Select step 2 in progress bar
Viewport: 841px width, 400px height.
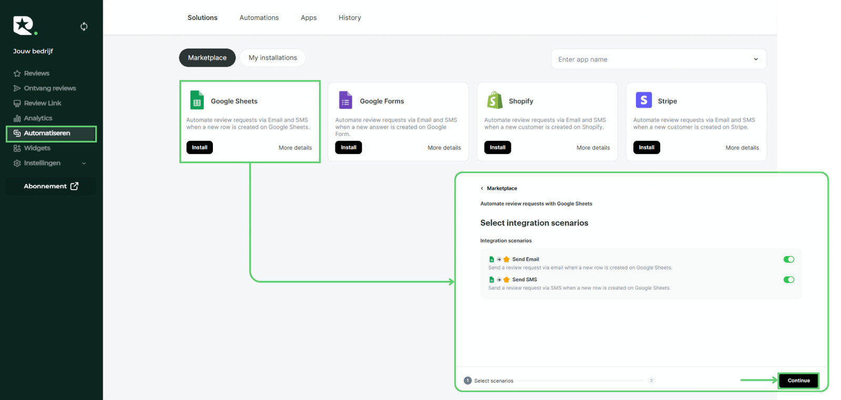(x=651, y=381)
